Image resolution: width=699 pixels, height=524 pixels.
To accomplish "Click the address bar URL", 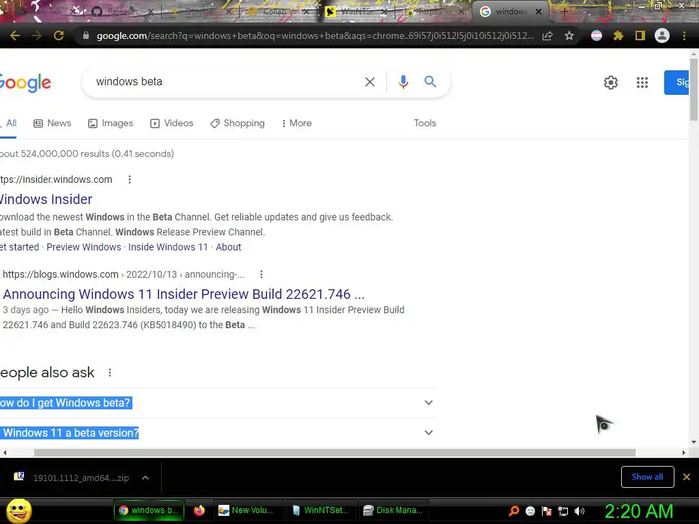I will [x=315, y=35].
